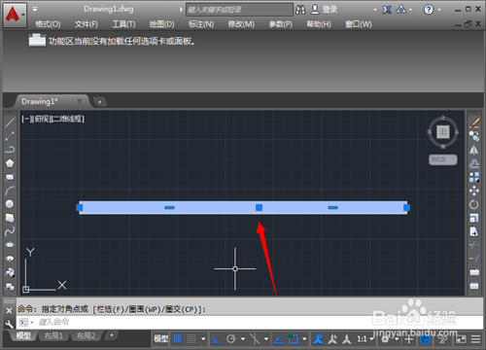This screenshot has height=350, width=486.
Task: Click the Make Block tool
Action: (10, 287)
